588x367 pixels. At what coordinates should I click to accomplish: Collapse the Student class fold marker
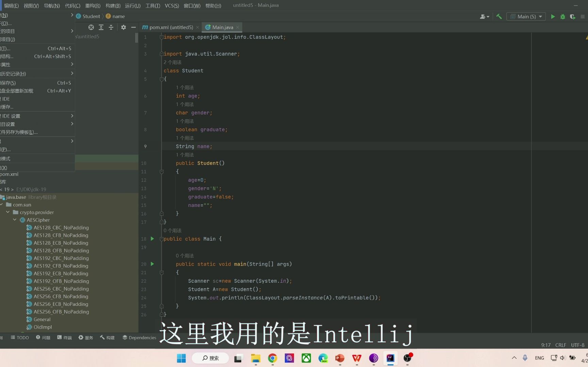tap(162, 79)
